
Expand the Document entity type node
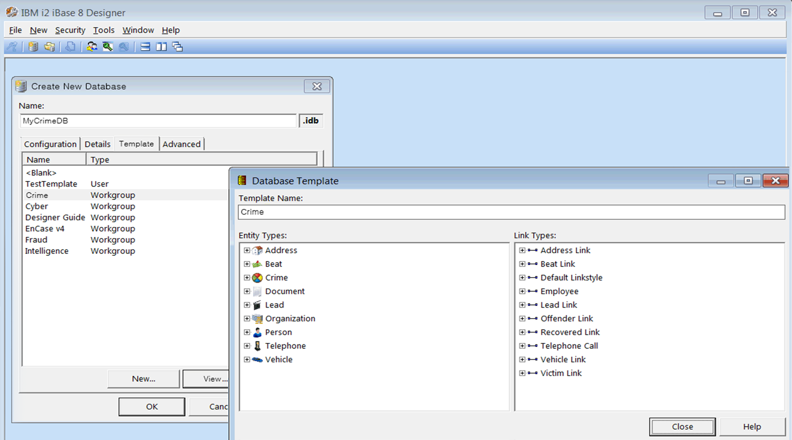coord(247,291)
